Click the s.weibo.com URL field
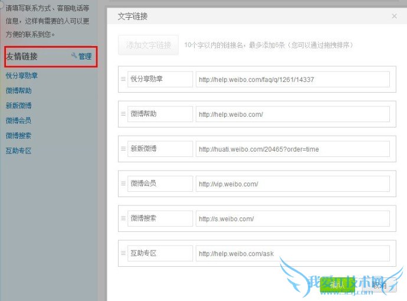The height and width of the screenshot is (301, 407). [293, 218]
